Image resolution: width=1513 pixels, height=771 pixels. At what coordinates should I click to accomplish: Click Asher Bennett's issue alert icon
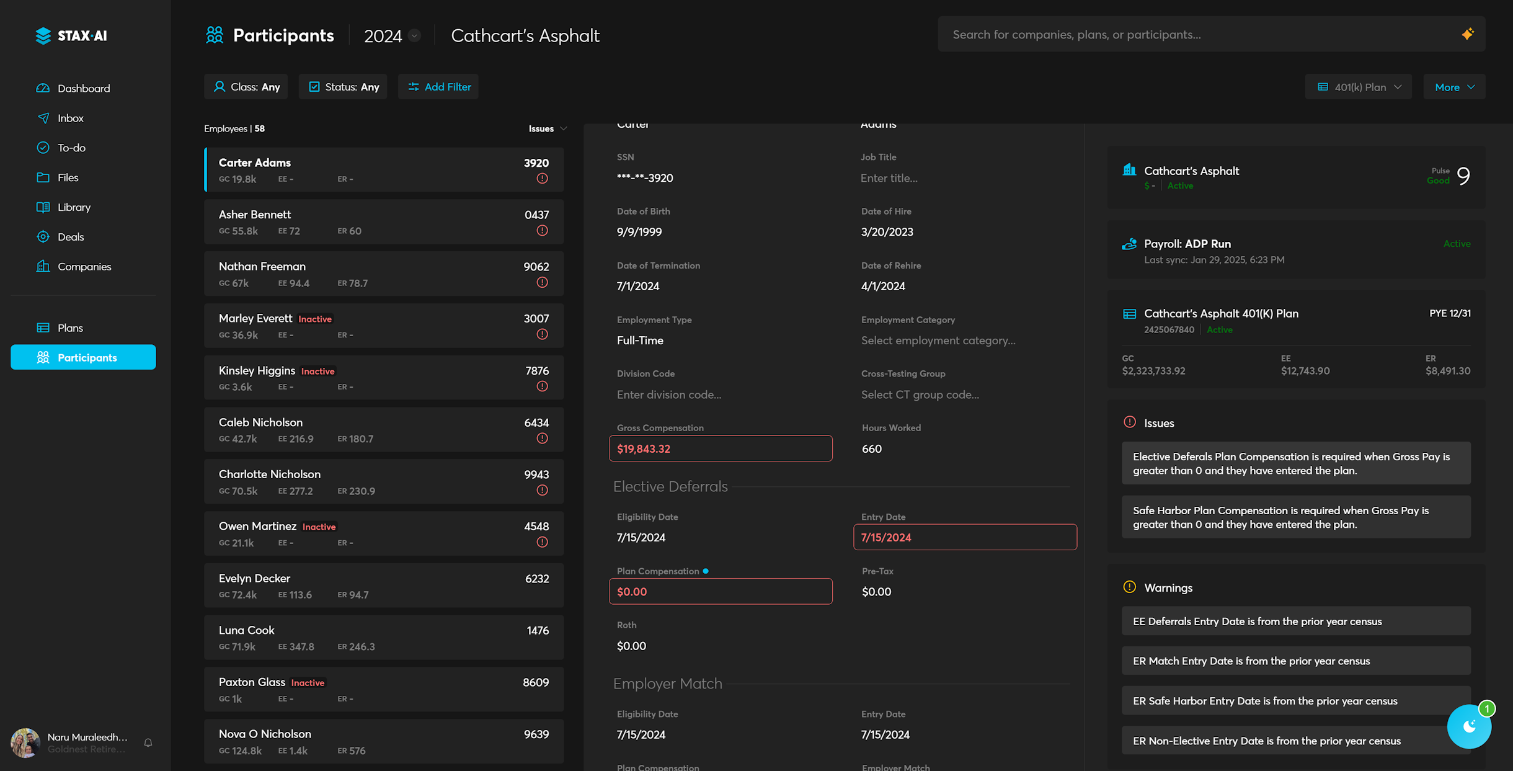click(x=542, y=231)
